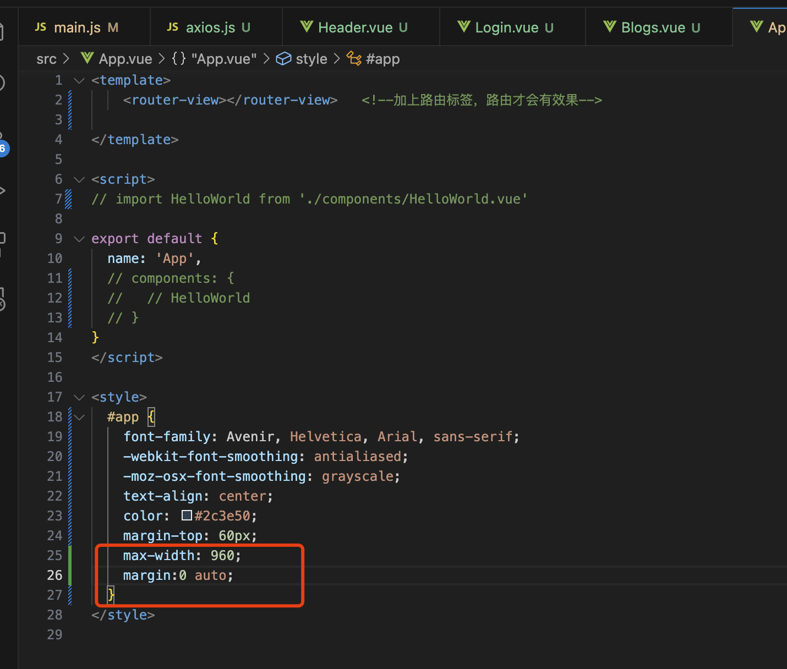
Task: Click the symbol icon beside #app breadcrumb
Action: coord(354,58)
